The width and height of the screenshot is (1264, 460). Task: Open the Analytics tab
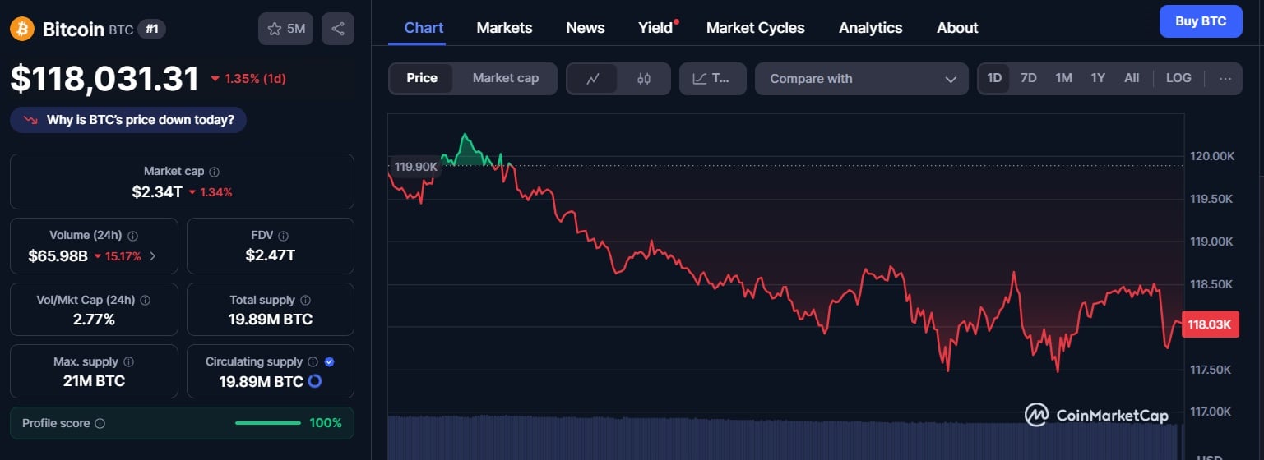pos(870,28)
